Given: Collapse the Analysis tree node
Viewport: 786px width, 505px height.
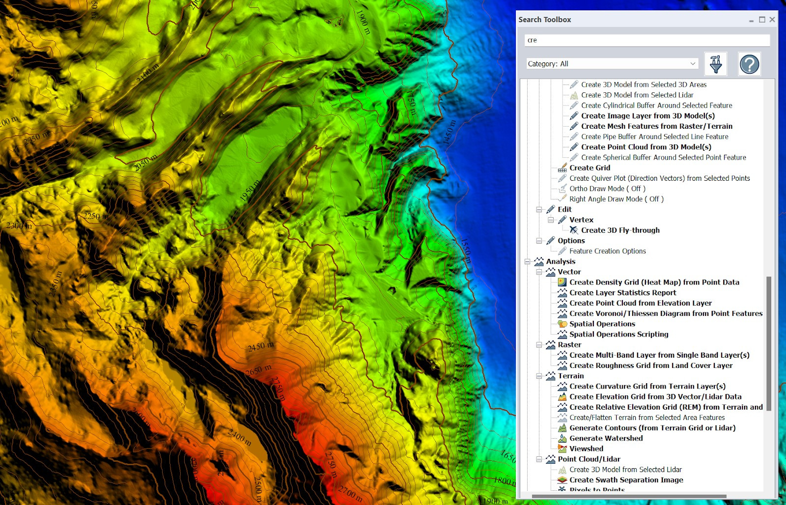Looking at the screenshot, I should [x=528, y=262].
